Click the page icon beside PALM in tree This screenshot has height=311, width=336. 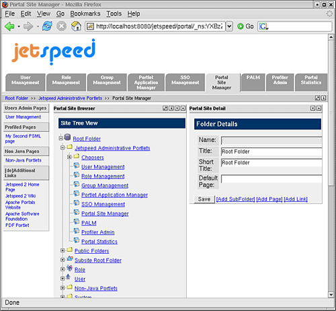coord(77,221)
